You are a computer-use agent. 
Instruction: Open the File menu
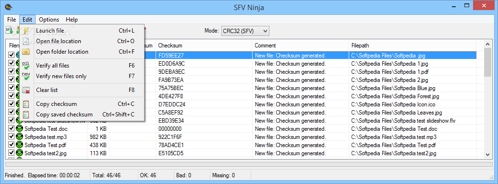(12, 19)
